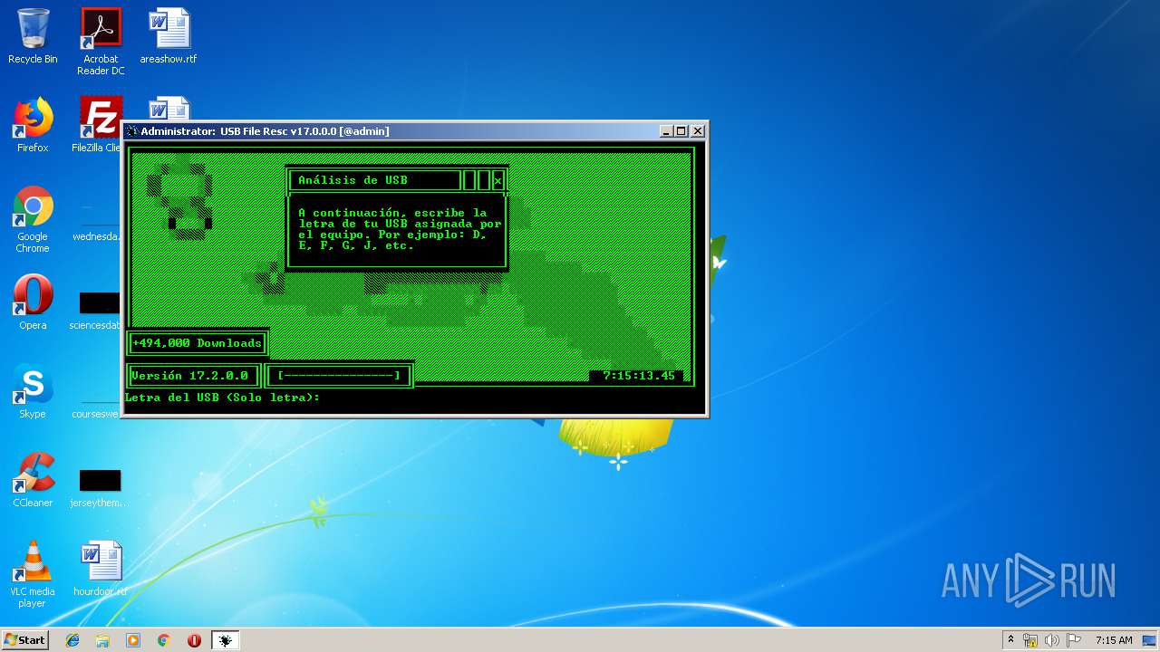Open the Opera desktop shortcut
1160x652 pixels.
point(33,302)
